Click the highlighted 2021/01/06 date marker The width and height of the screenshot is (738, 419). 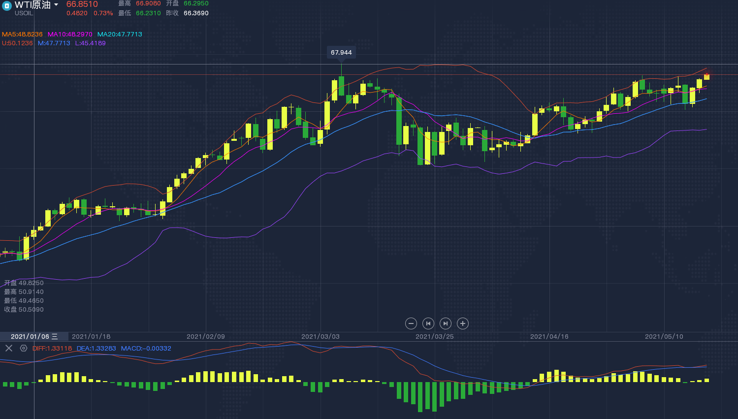click(34, 337)
